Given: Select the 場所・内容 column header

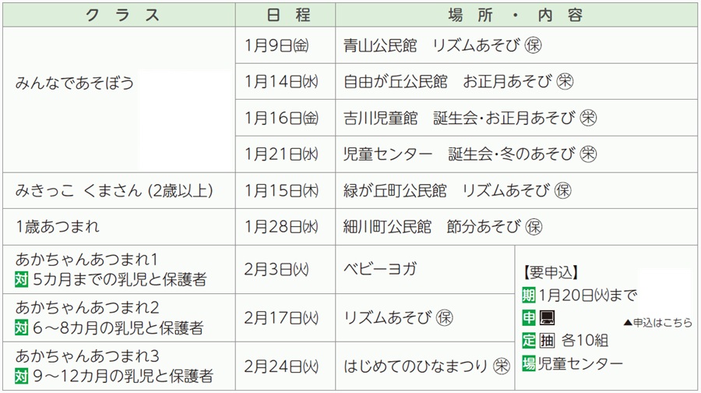Looking at the screenshot, I should point(516,15).
